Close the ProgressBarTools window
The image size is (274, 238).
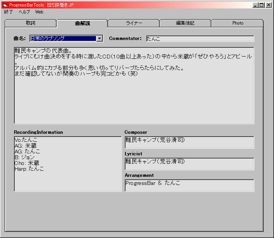point(268,5)
